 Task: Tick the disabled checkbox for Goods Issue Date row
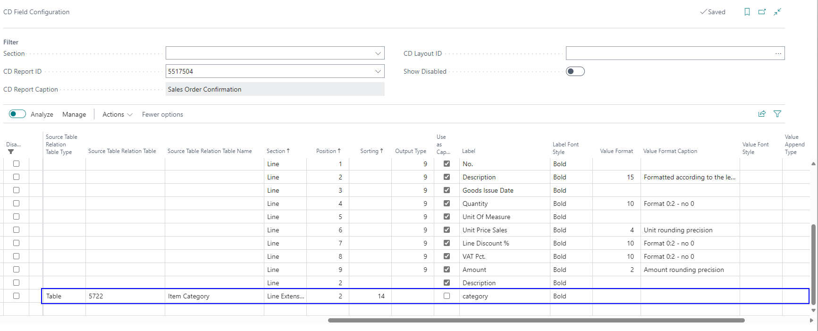point(16,190)
